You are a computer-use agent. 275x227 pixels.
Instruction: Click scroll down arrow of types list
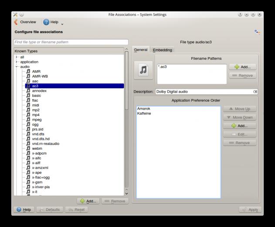[x=126, y=194]
